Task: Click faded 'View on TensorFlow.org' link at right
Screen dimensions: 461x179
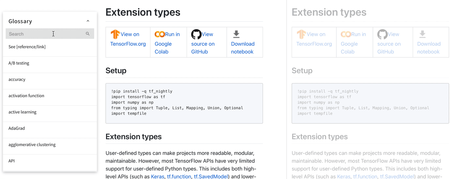Action: pos(314,39)
